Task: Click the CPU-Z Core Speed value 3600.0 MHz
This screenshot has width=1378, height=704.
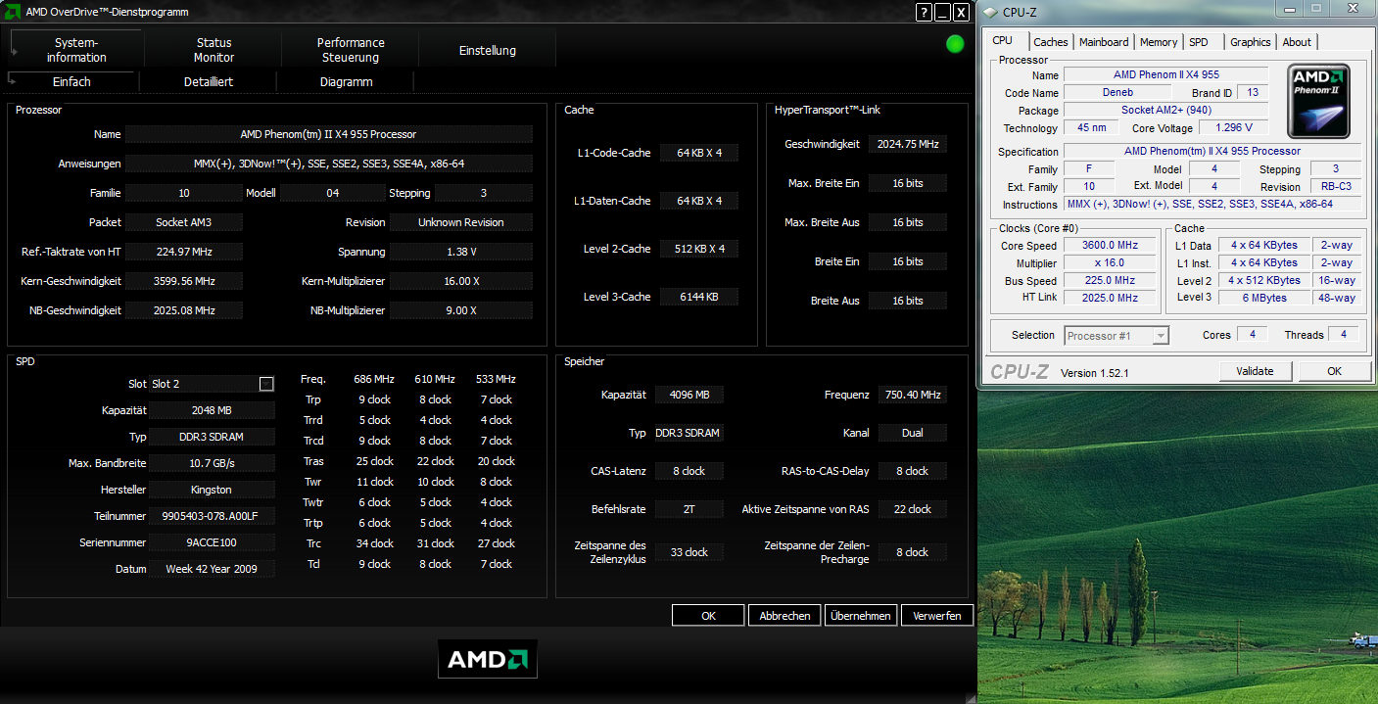Action: pyautogui.click(x=1111, y=246)
